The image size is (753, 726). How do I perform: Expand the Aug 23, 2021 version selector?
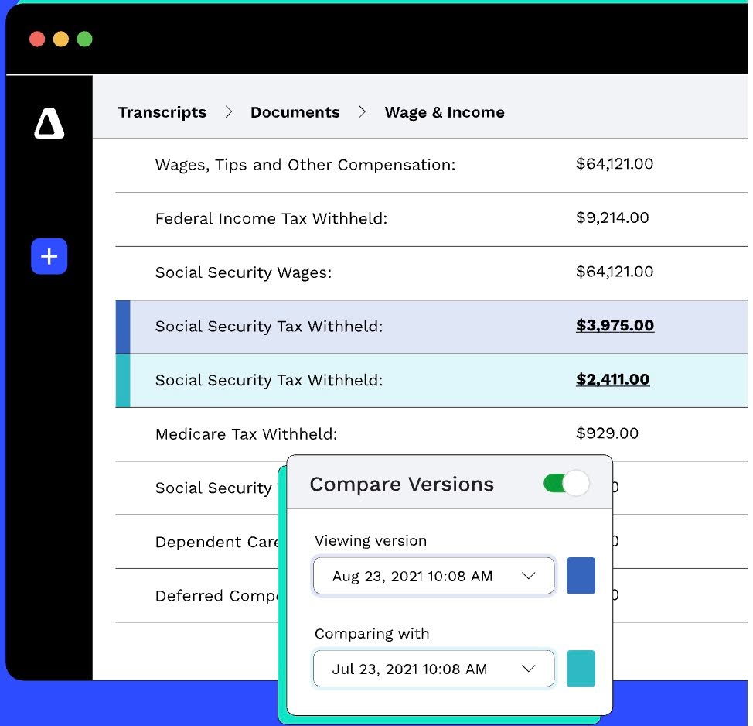coord(433,576)
